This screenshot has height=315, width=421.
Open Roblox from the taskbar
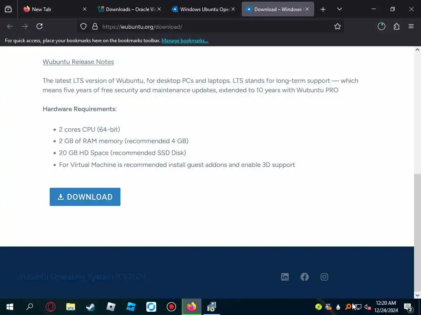[111, 307]
